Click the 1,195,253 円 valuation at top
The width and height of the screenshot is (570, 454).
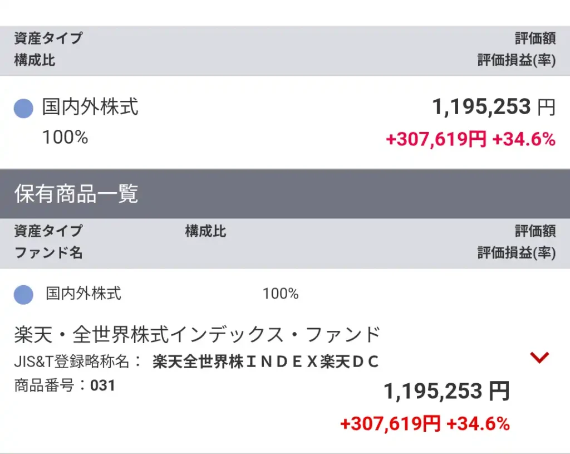point(494,108)
